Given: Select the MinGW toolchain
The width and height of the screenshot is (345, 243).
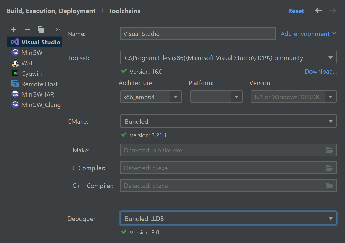Looking at the screenshot, I should tap(34, 52).
